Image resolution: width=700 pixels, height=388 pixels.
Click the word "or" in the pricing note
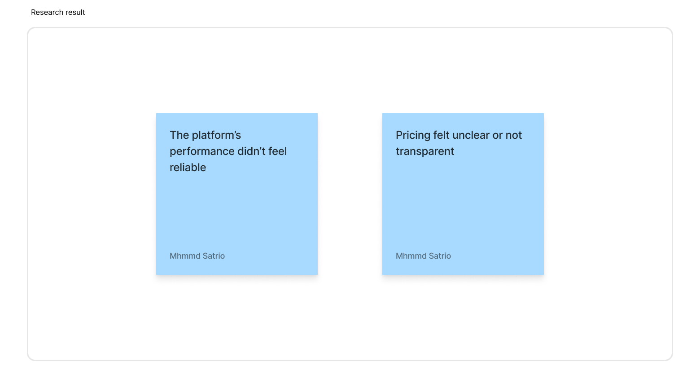point(497,135)
